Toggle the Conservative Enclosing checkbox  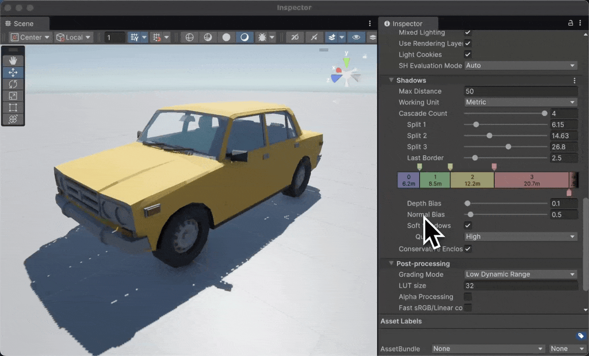pos(468,249)
